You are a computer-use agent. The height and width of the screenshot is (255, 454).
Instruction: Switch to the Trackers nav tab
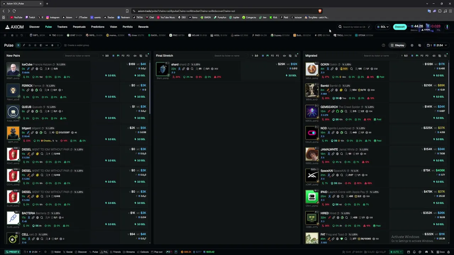click(62, 27)
